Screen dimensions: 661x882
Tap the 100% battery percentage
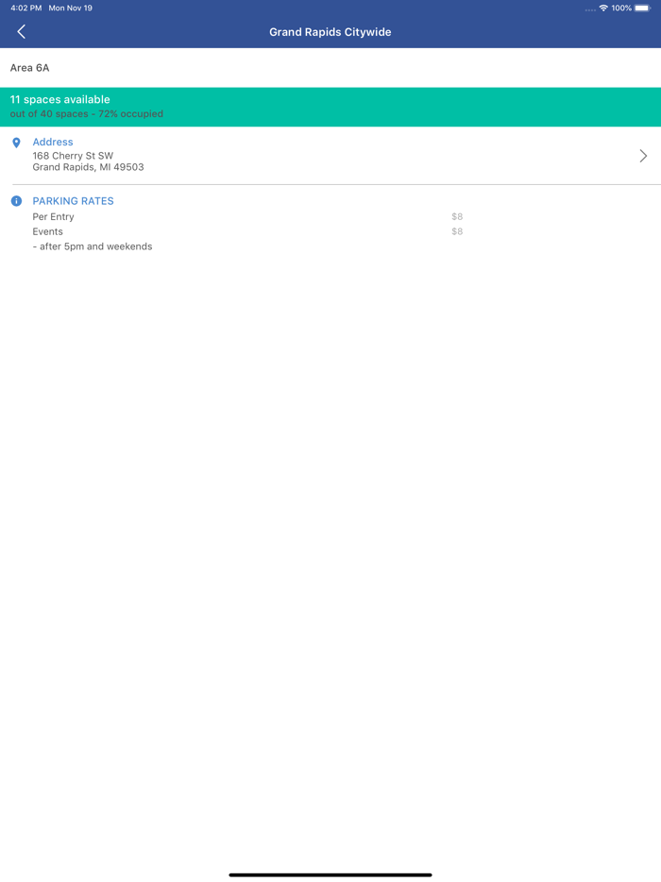pyautogui.click(x=621, y=8)
